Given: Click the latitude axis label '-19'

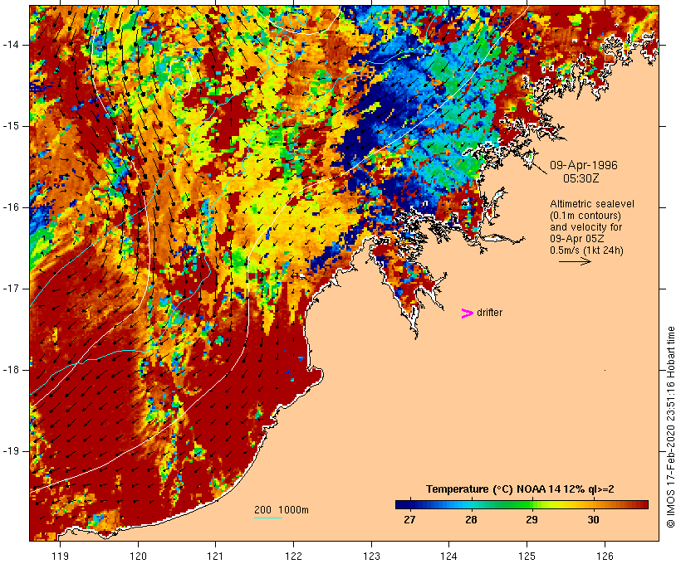Looking at the screenshot, I should 11,451.
